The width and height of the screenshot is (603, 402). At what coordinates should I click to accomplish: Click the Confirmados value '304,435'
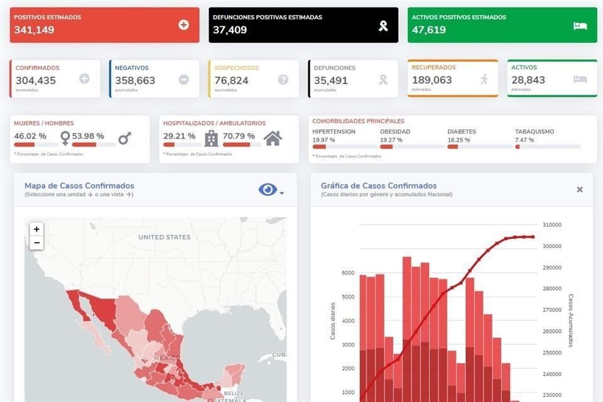(x=36, y=80)
